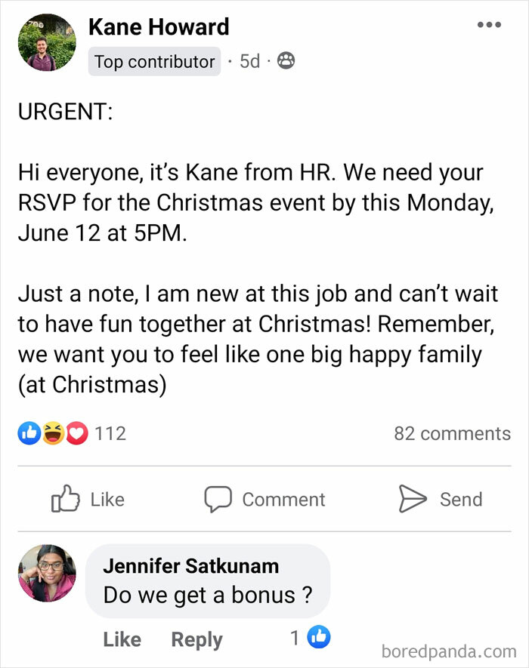The height and width of the screenshot is (668, 529).
Task: Click the Top contributor badge
Action: coord(153,62)
